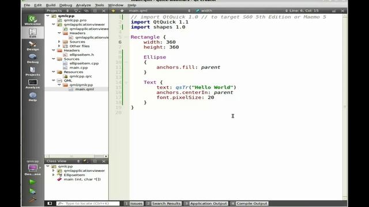This screenshot has height=207, width=369.
Task: Click the Line 6, Col 15 indicator
Action: (304, 11)
